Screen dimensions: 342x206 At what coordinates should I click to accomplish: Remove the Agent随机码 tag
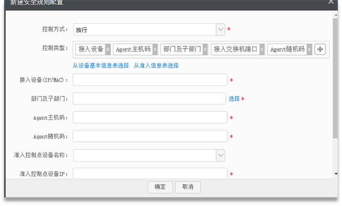click(309, 49)
